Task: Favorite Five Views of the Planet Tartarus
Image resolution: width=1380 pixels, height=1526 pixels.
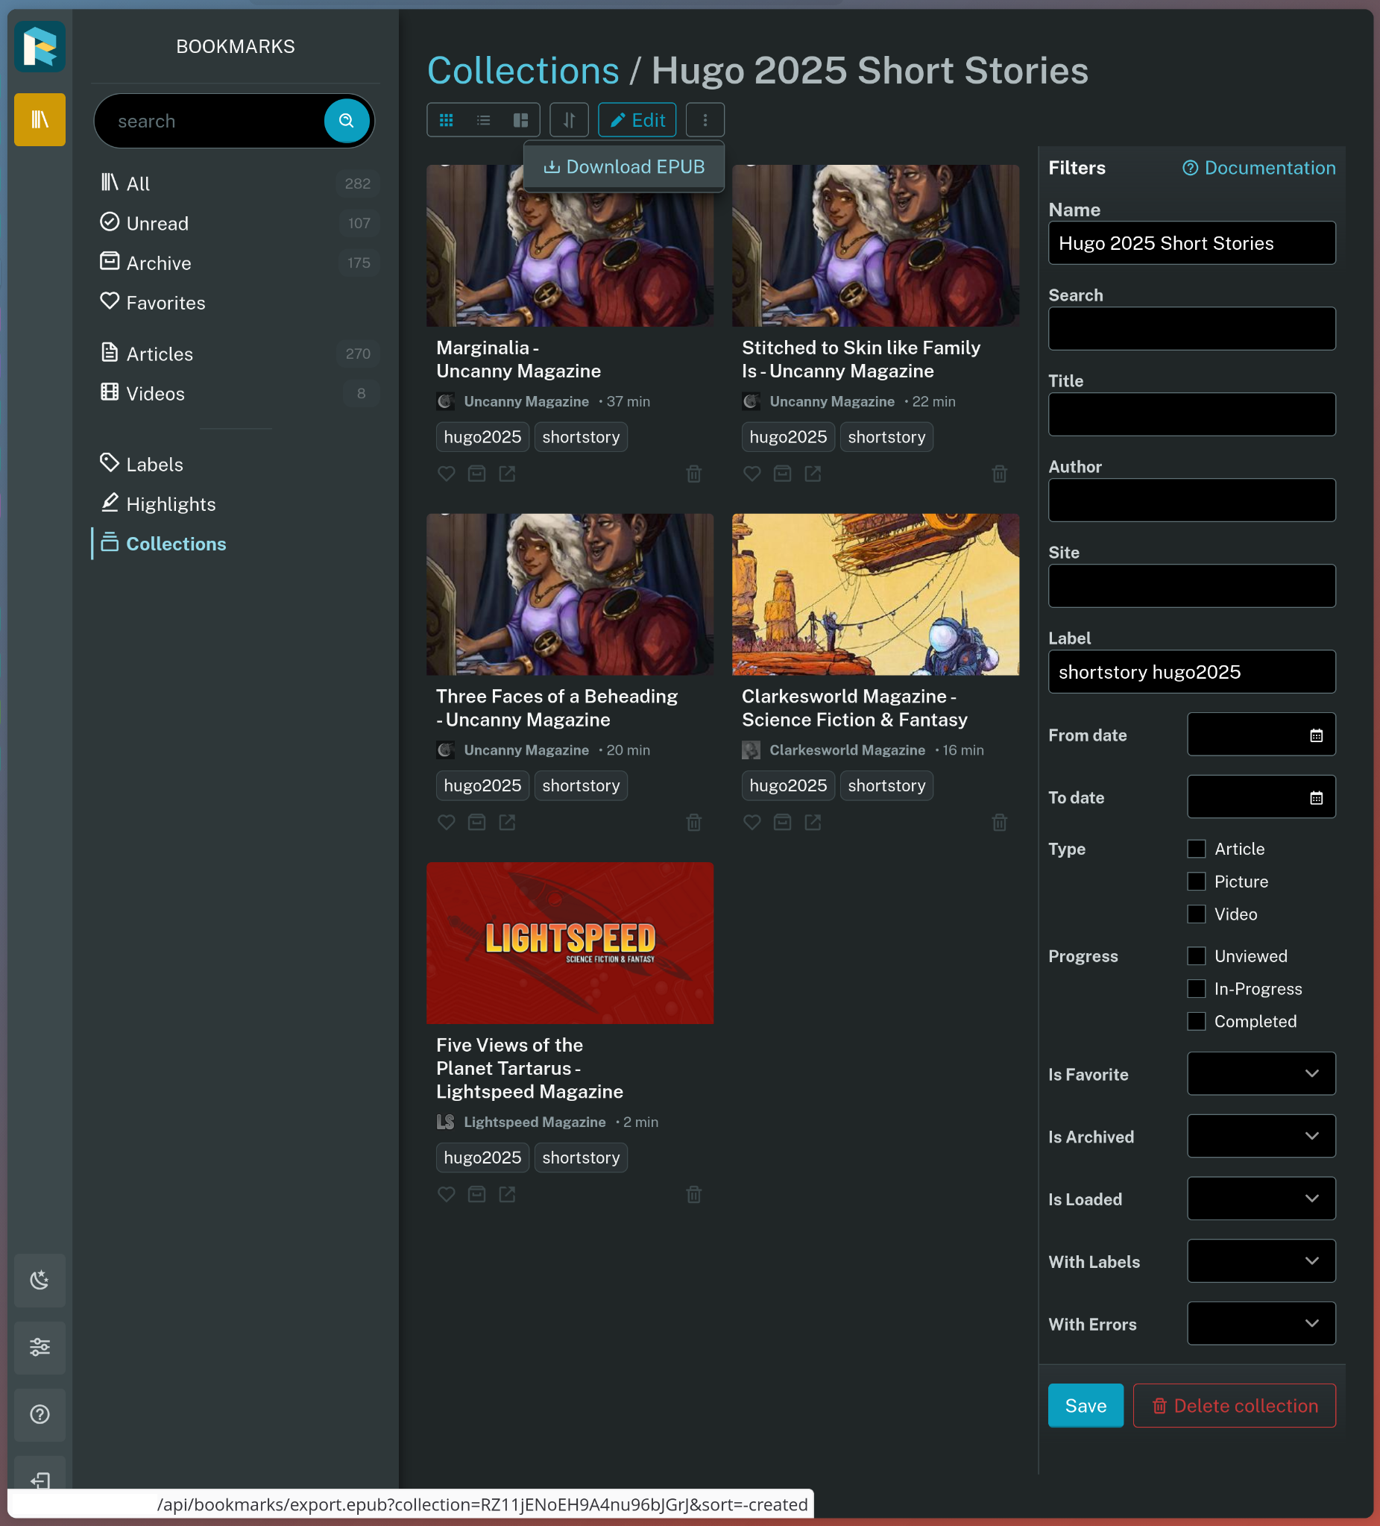Action: tap(447, 1194)
